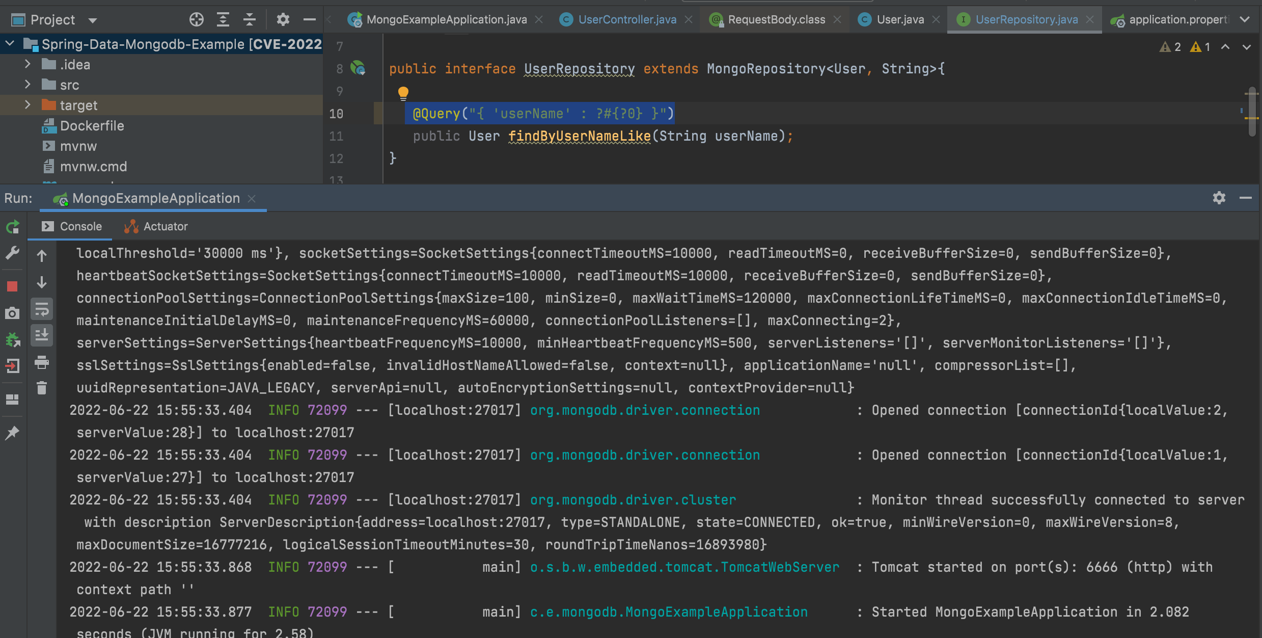Open Run panel settings gear
1262x638 pixels.
tap(1219, 198)
